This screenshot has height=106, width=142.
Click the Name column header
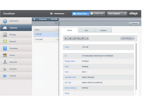point(44,30)
